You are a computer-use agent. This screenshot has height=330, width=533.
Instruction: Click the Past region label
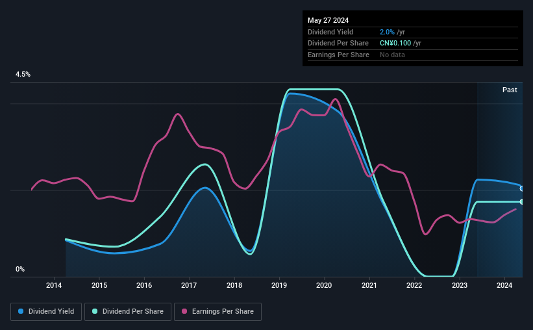pos(510,90)
